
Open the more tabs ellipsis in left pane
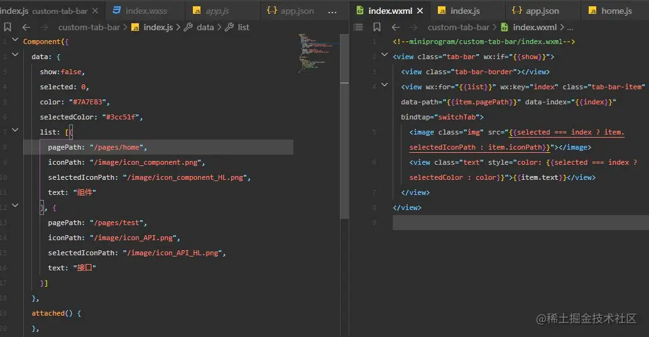(332, 11)
